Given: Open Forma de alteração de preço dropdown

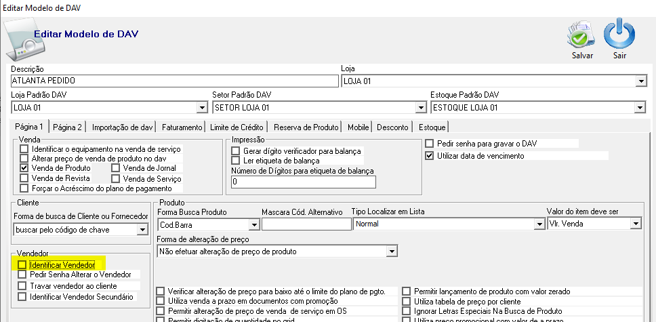Looking at the screenshot, I should (x=392, y=251).
